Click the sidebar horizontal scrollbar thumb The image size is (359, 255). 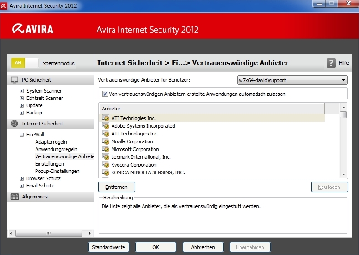pos(49,233)
